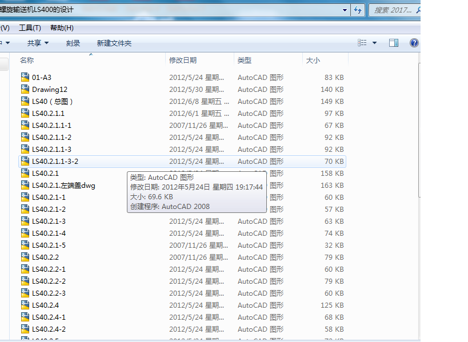The width and height of the screenshot is (468, 342).
Task: Open the 工具(T) menu
Action: 30,28
